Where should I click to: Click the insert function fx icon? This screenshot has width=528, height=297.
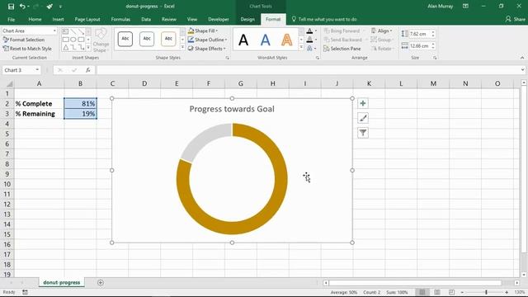click(x=88, y=70)
